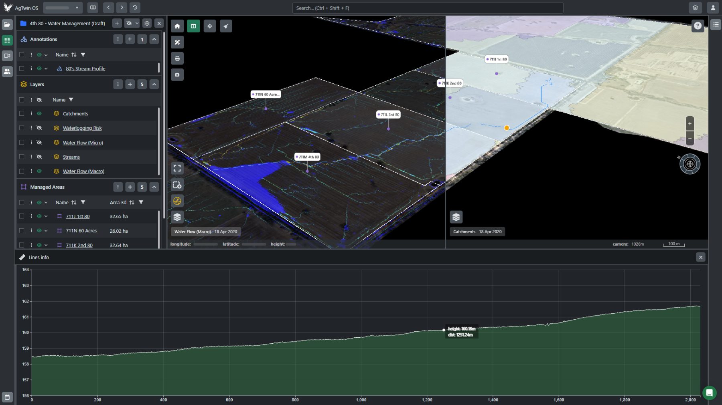The image size is (722, 405).
Task: Open project settings gear
Action: point(147,23)
